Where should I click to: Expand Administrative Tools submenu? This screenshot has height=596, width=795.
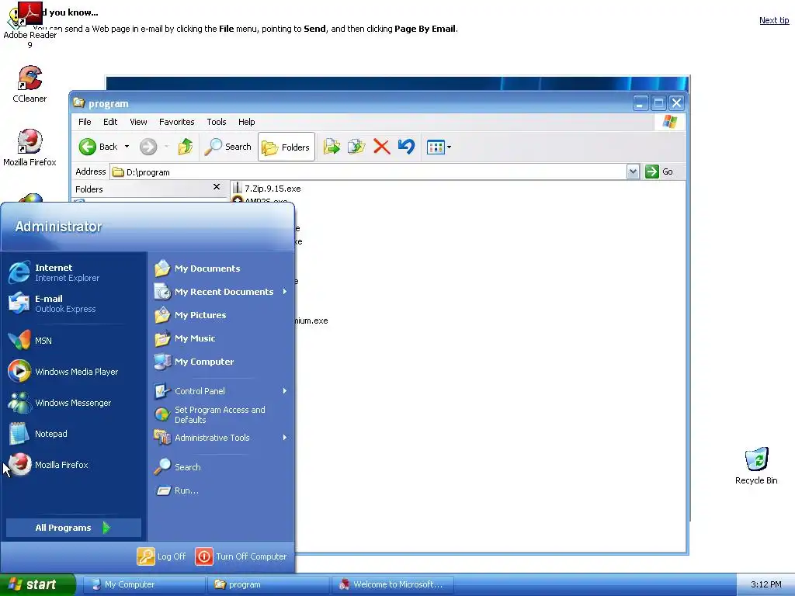pyautogui.click(x=221, y=438)
